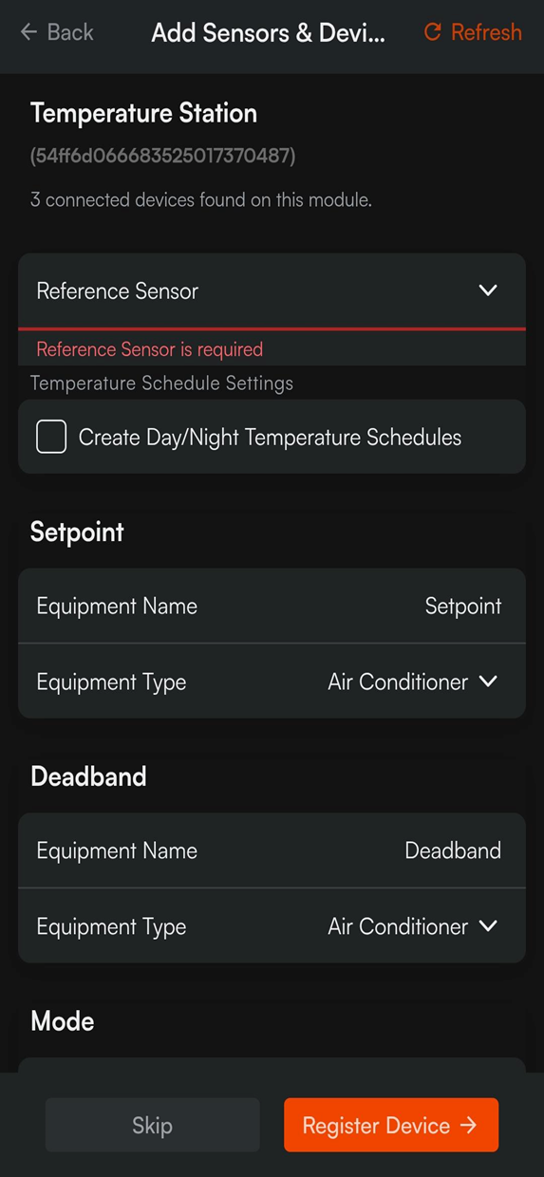Click the Reference Sensor chevron icon
The width and height of the screenshot is (544, 1177).
point(488,290)
